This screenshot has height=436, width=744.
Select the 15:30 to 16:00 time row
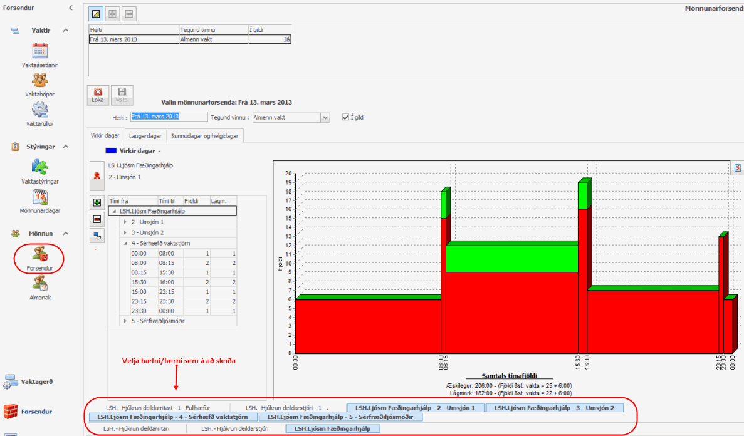pyautogui.click(x=183, y=283)
